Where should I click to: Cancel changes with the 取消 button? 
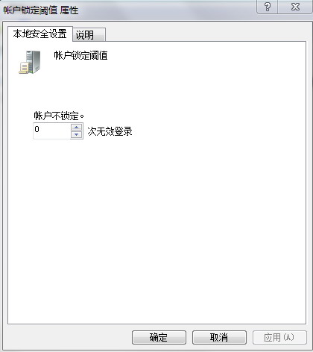pos(219,337)
